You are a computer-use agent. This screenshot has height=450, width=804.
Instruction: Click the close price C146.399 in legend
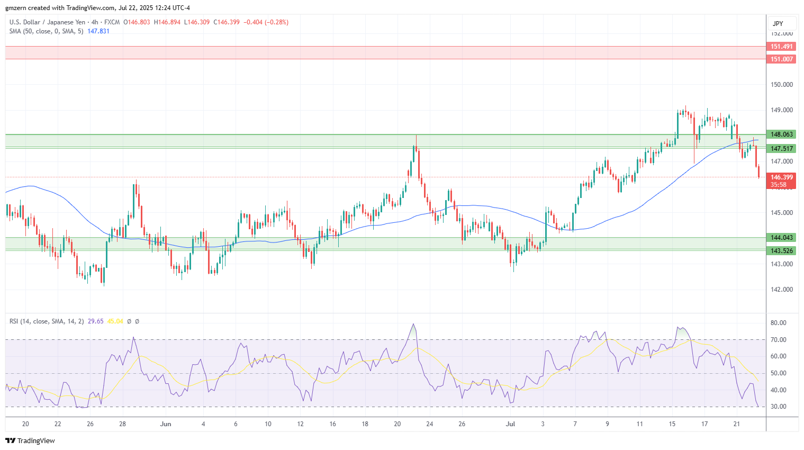(227, 22)
